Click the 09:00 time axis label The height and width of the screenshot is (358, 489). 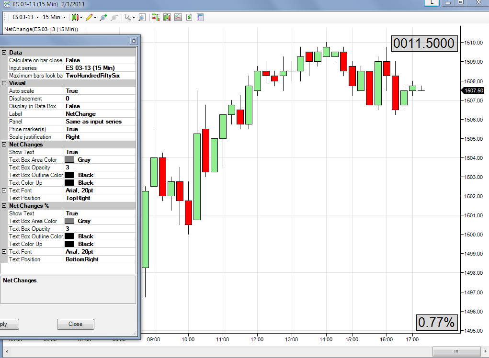pyautogui.click(x=153, y=339)
